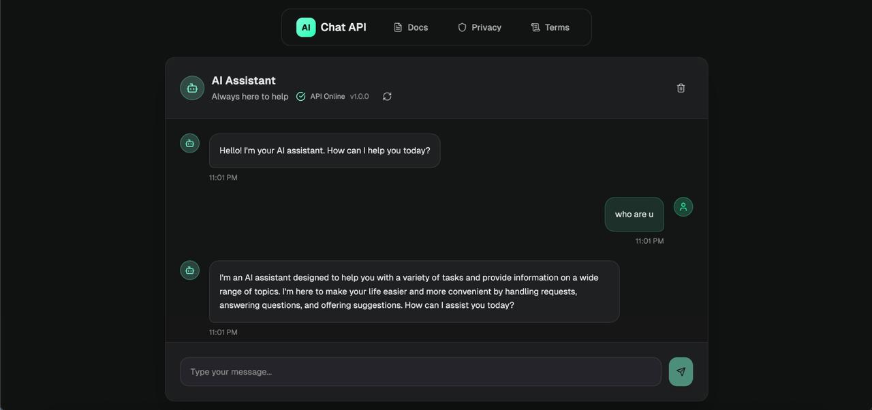Click the AI Assistant name in the header

coord(243,80)
